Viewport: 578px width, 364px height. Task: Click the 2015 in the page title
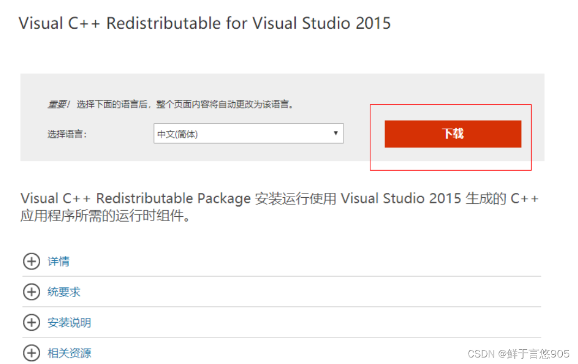click(x=373, y=23)
